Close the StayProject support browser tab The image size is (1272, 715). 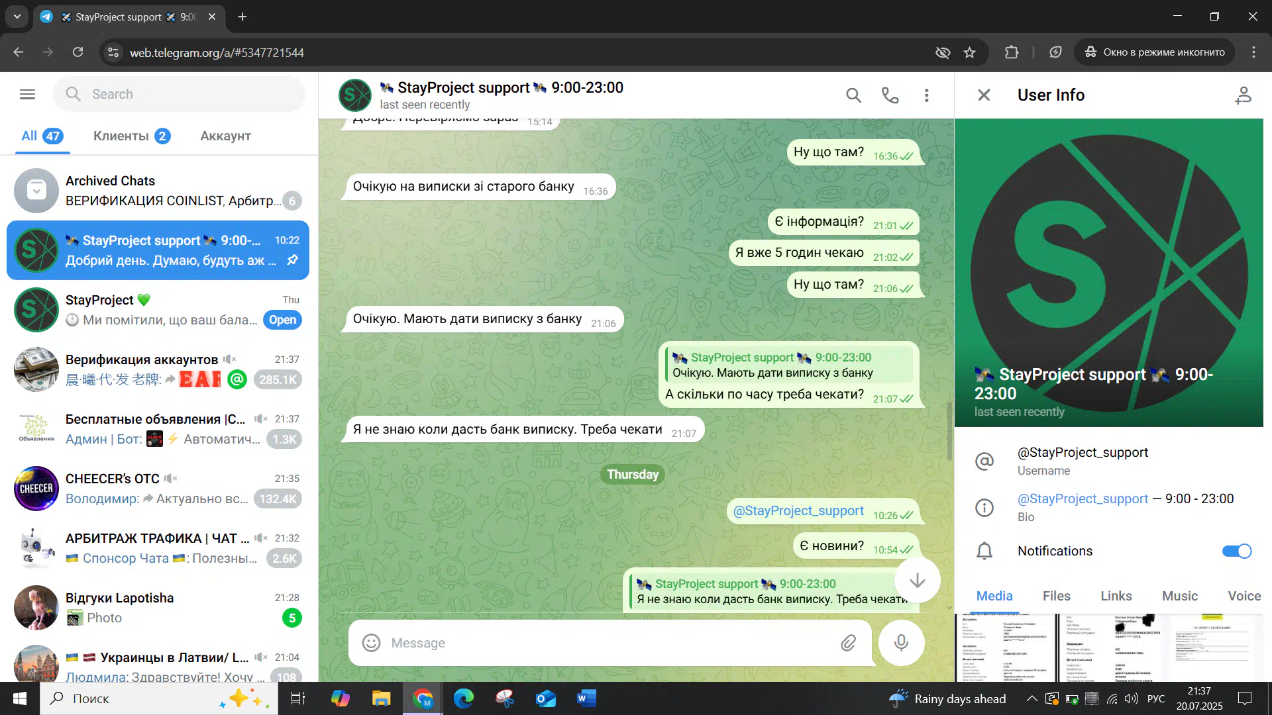212,17
